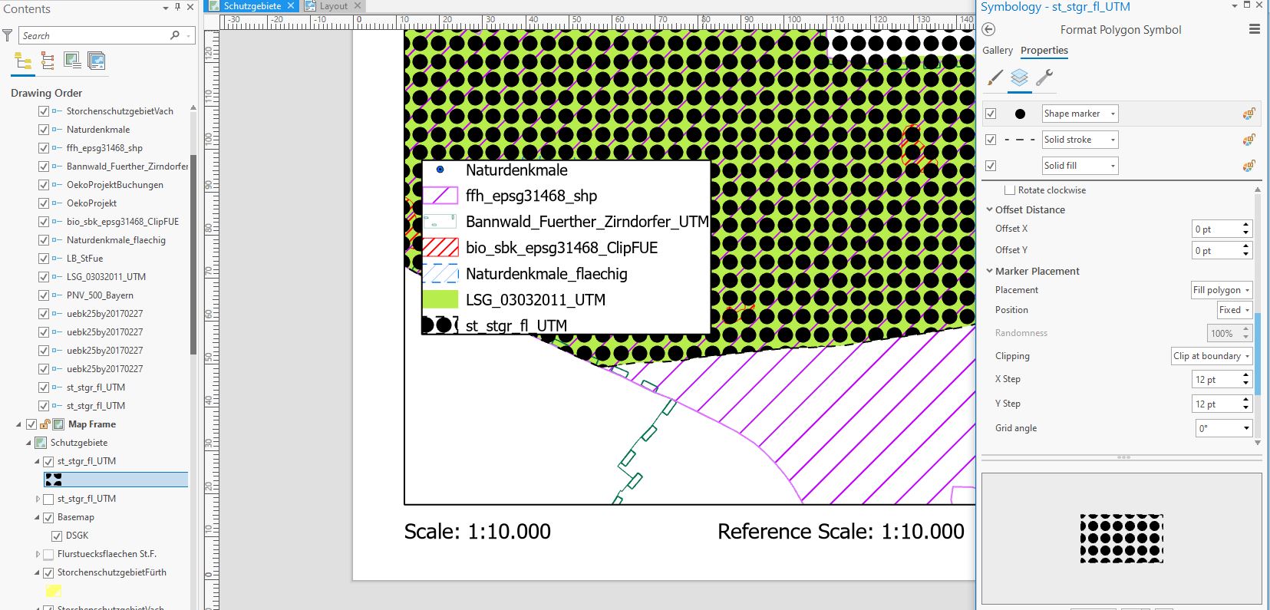Check the Flurstuecksflaechen St.F. layer
Viewport: 1270px width, 610px height.
48,554
